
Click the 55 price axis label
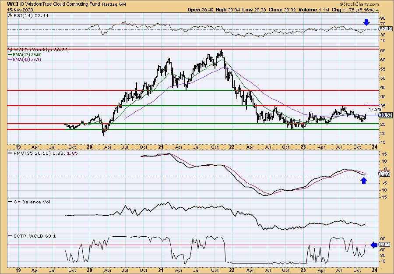click(383, 69)
